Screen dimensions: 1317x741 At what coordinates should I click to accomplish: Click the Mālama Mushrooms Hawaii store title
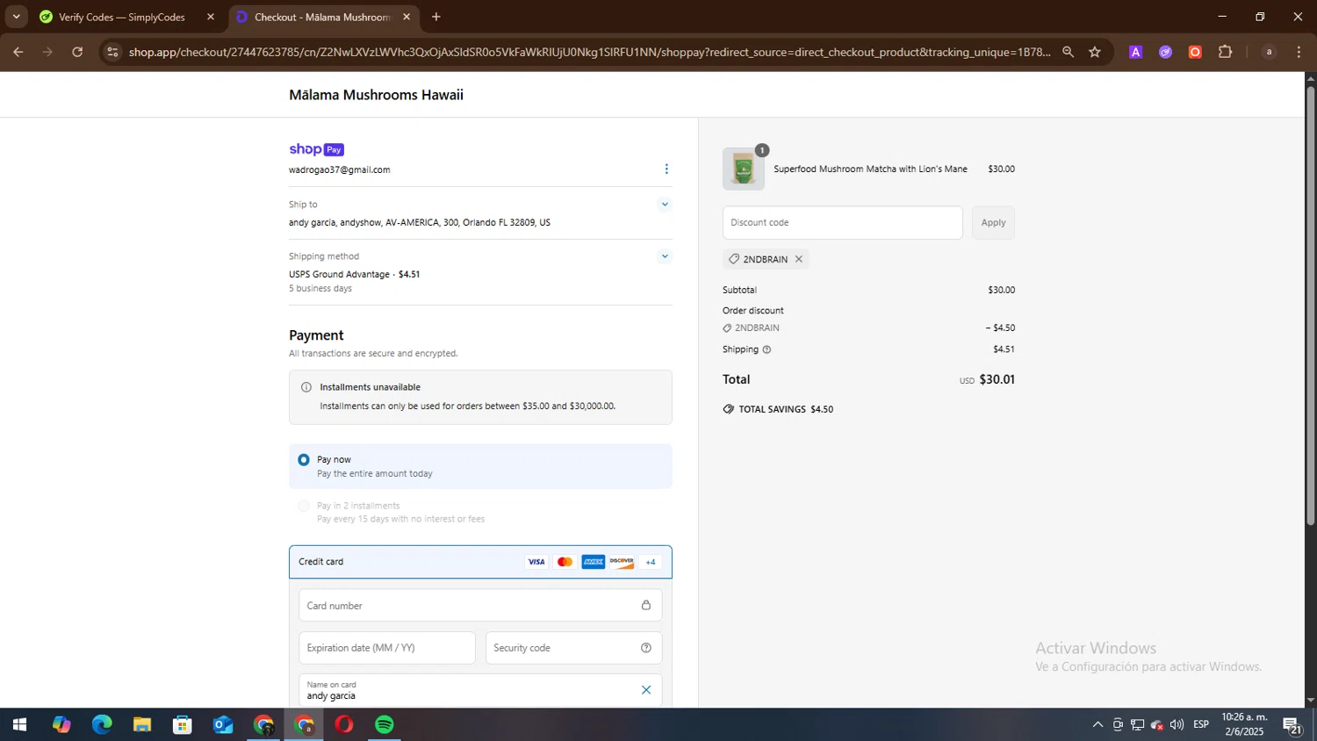[x=376, y=95]
